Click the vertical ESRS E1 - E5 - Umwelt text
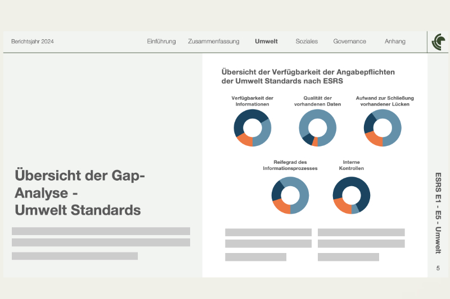The image size is (450, 299). pyautogui.click(x=438, y=213)
